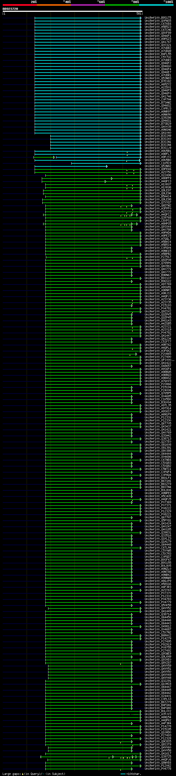Click hit UniRef100_Q39768
176x776 pixels.
(x=158, y=217)
